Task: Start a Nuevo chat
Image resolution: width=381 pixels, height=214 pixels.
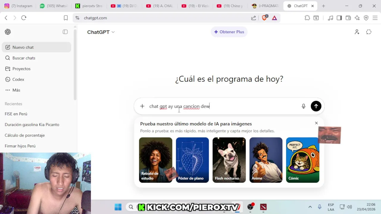Action: click(36, 47)
